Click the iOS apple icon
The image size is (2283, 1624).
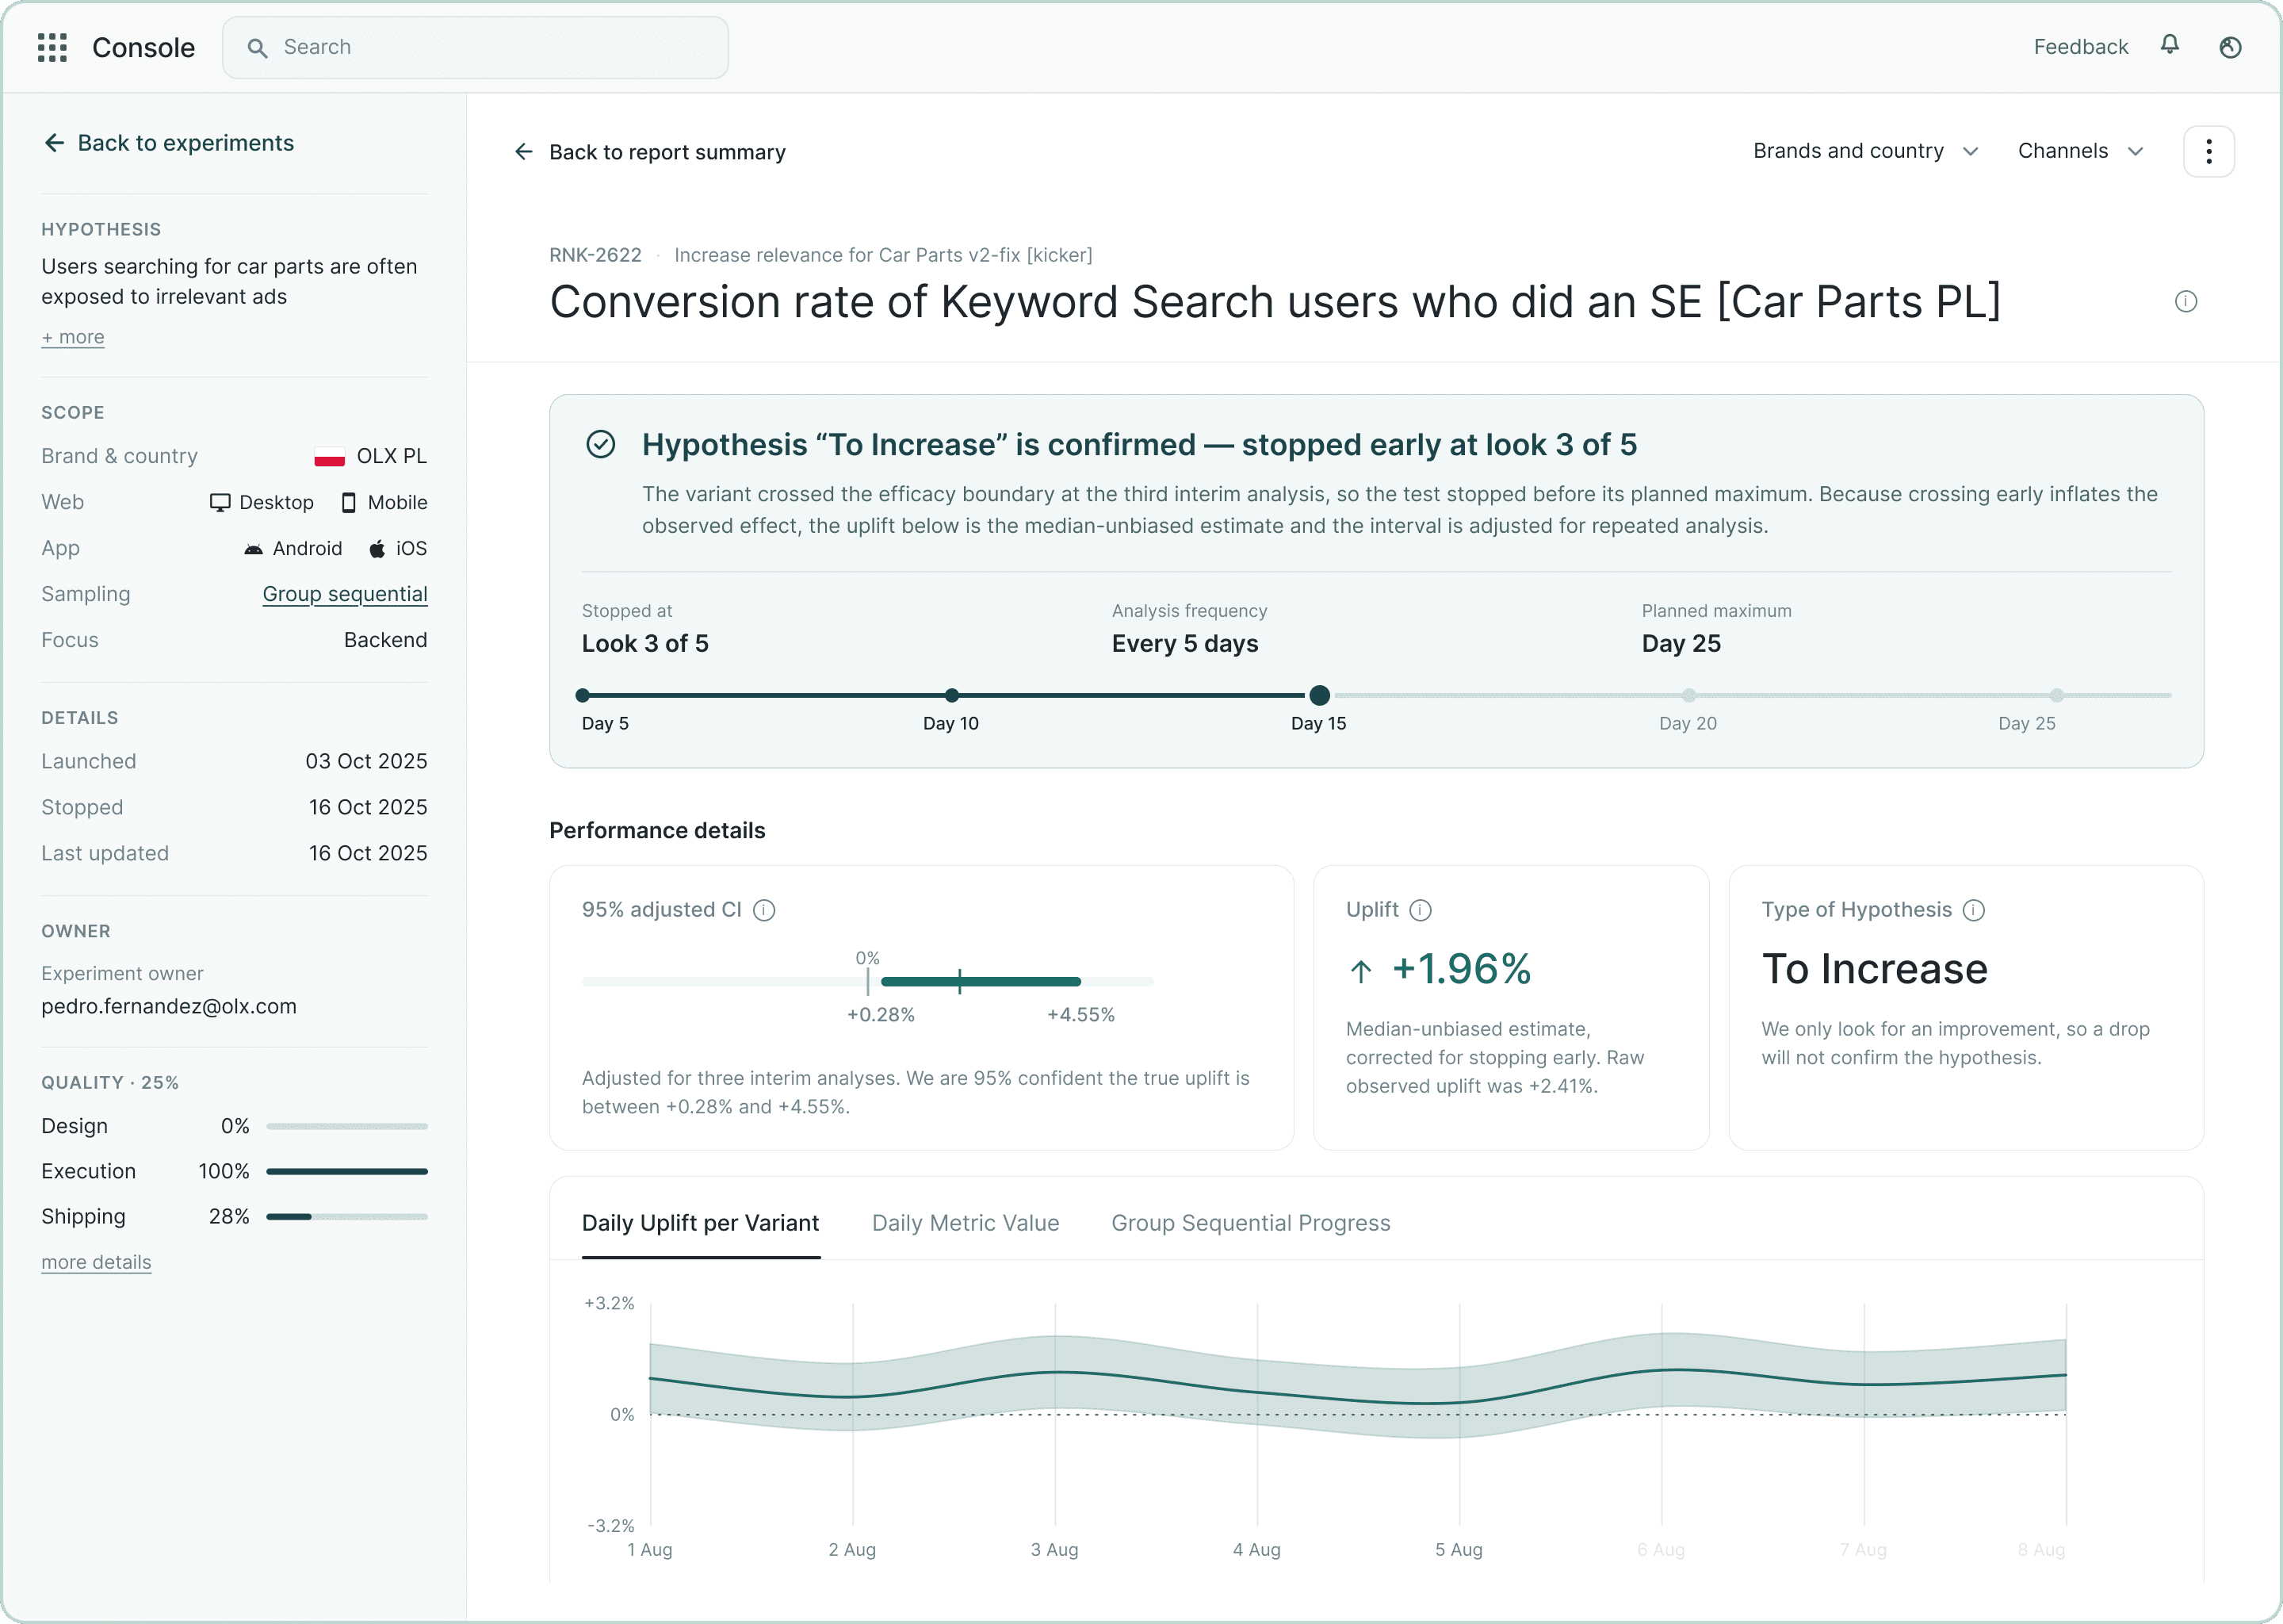[x=377, y=548]
